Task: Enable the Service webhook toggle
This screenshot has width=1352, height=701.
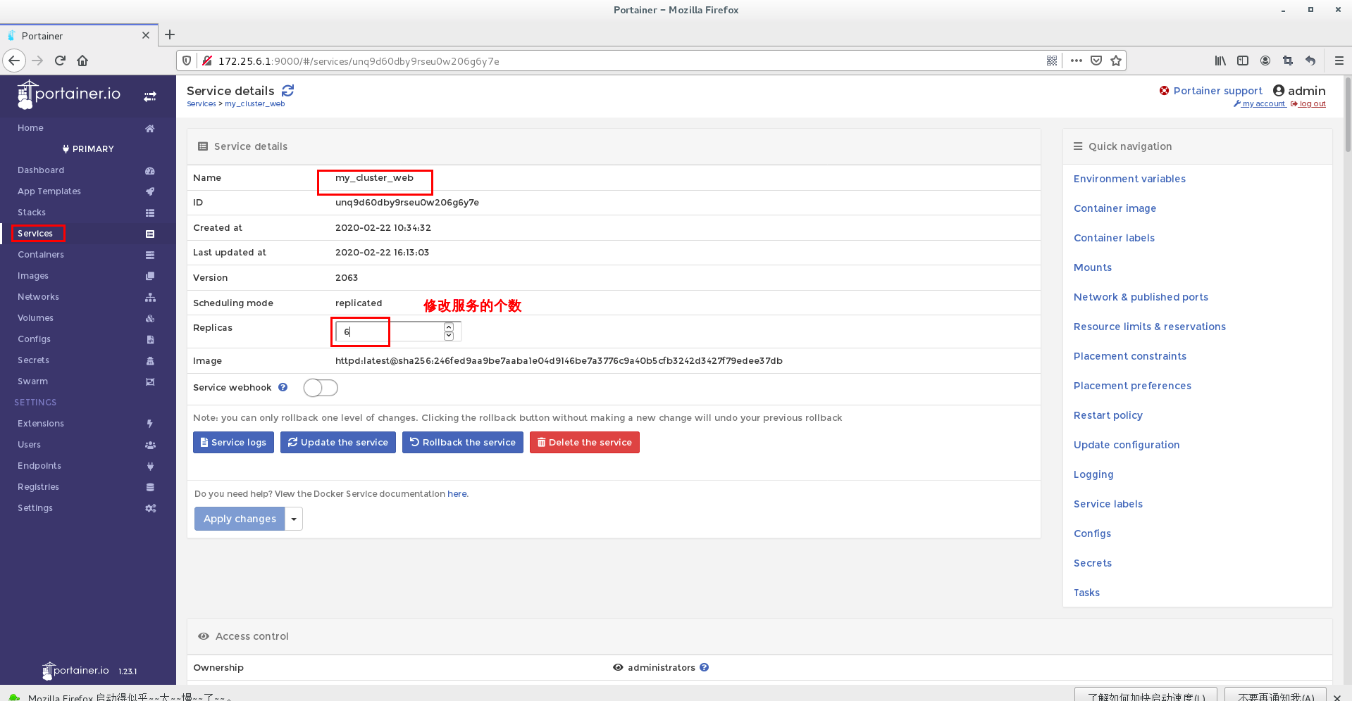Action: pos(321,388)
